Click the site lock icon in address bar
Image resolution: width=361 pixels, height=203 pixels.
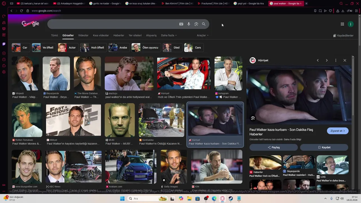point(28,11)
